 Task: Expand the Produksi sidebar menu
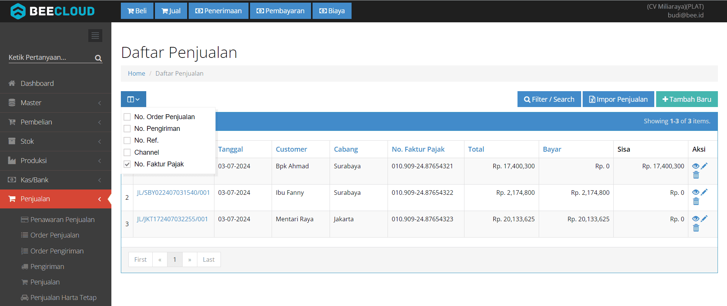pyautogui.click(x=56, y=161)
